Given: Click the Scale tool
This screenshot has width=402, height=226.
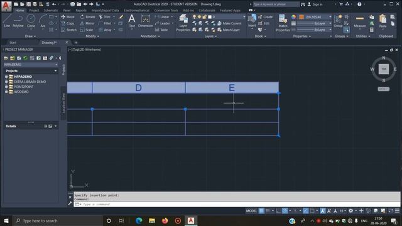Looking at the screenshot, I should (87, 30).
